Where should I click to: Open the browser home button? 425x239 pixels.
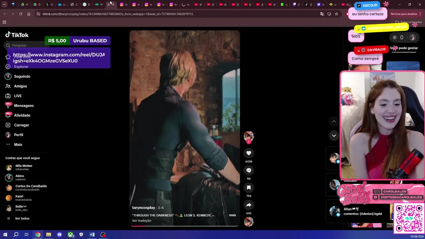click(x=29, y=14)
